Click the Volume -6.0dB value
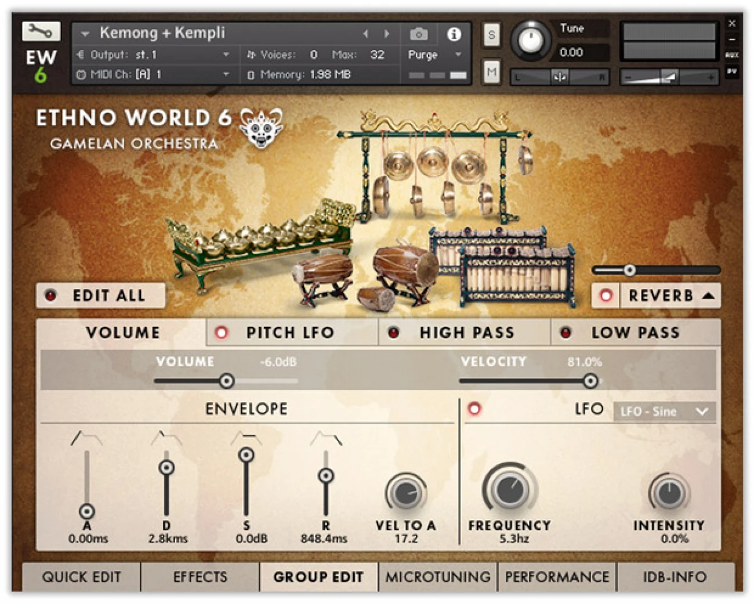 (278, 362)
